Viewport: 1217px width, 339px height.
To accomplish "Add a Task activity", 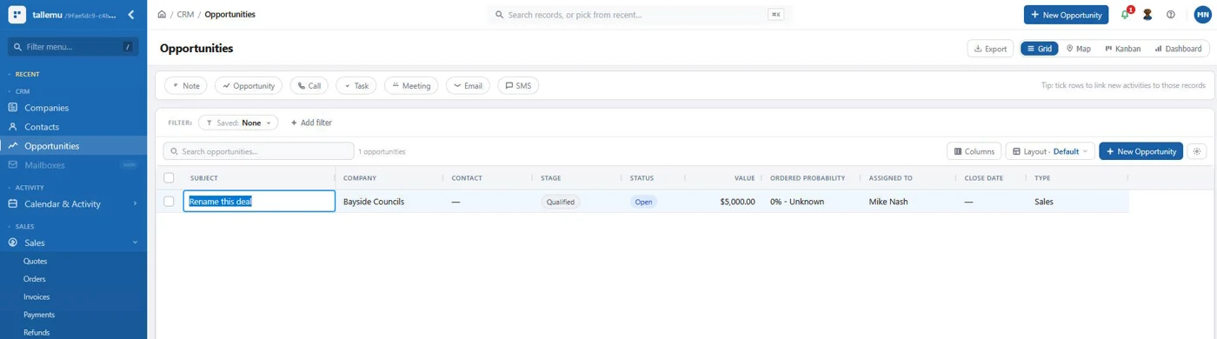I will (356, 86).
